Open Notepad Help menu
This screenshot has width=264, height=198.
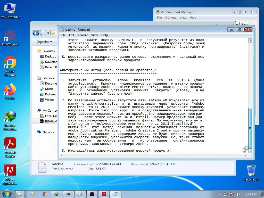(x=104, y=35)
